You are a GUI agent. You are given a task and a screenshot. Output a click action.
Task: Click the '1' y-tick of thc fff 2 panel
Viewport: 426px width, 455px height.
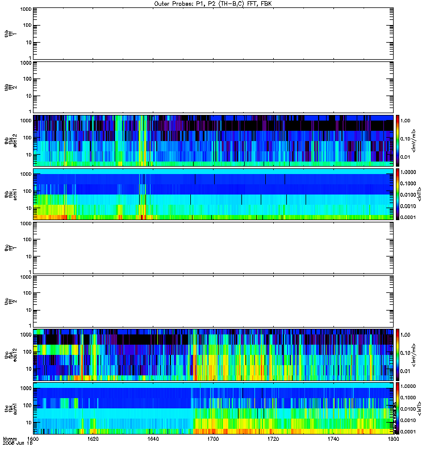30,325
